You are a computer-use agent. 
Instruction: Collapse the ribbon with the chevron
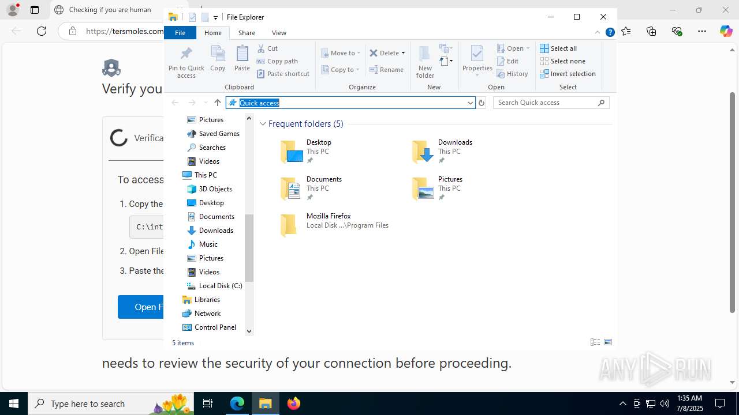[598, 33]
